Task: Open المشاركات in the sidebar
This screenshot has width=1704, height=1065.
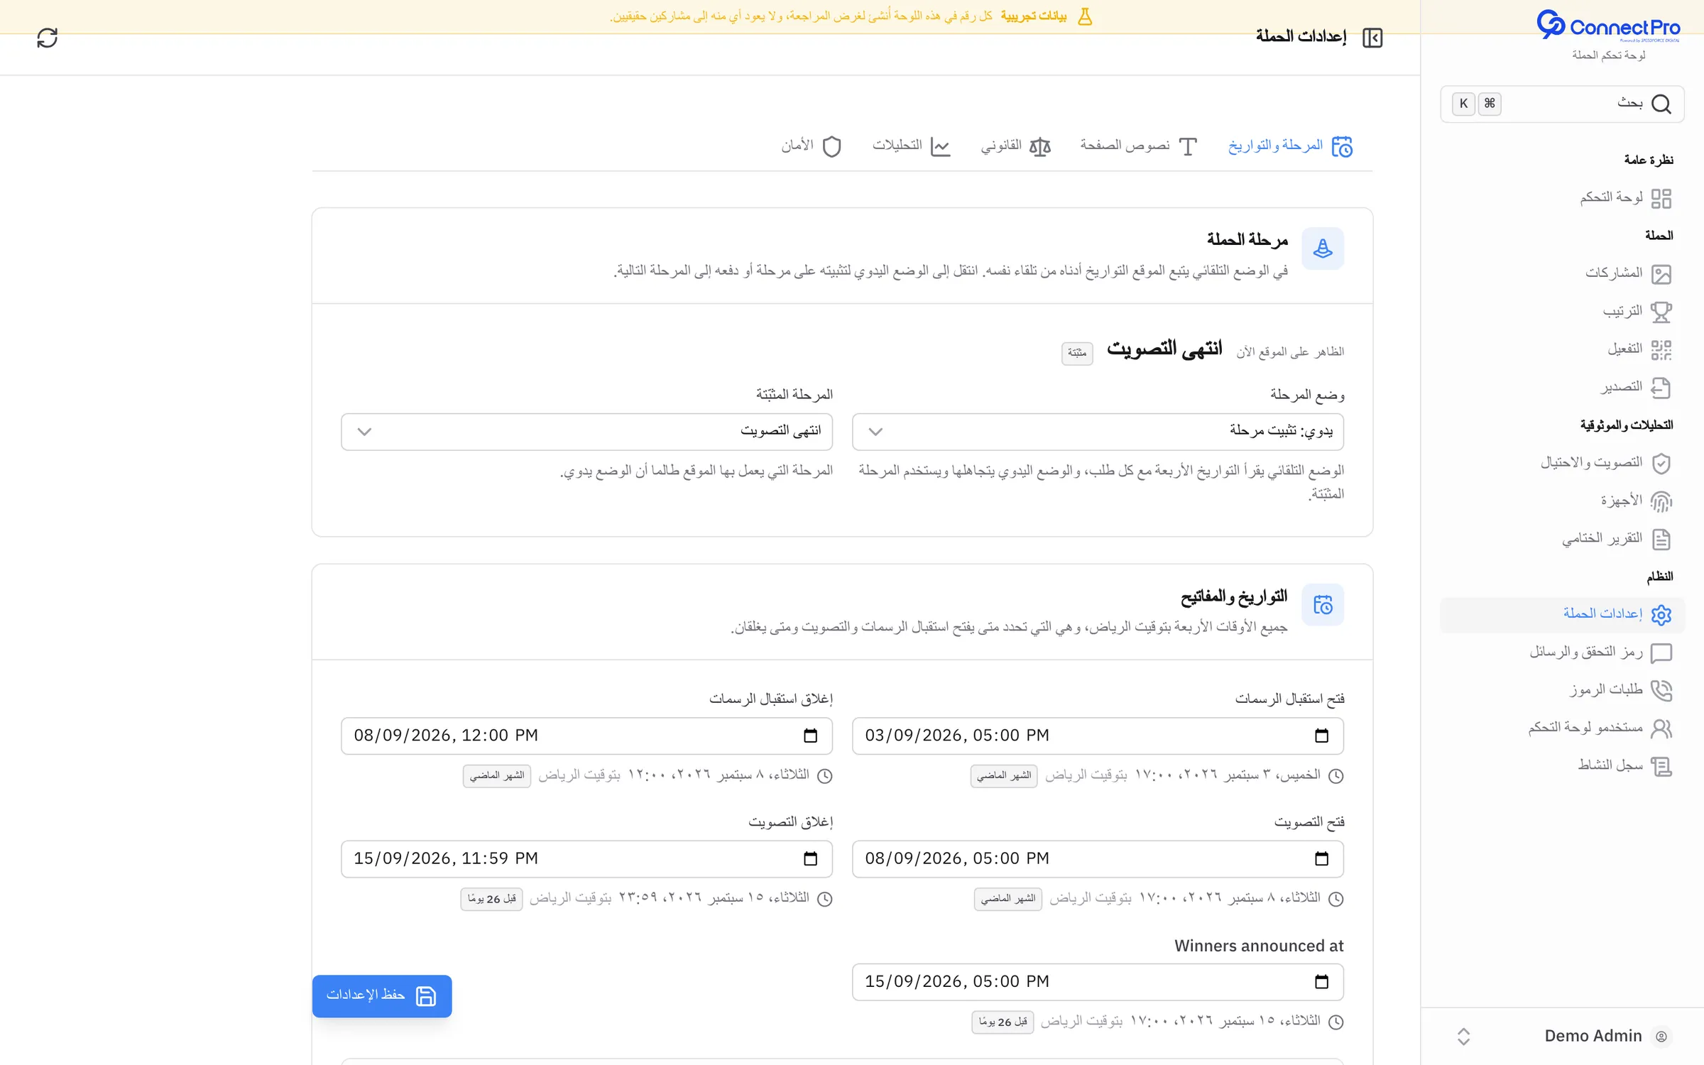Action: (x=1562, y=273)
